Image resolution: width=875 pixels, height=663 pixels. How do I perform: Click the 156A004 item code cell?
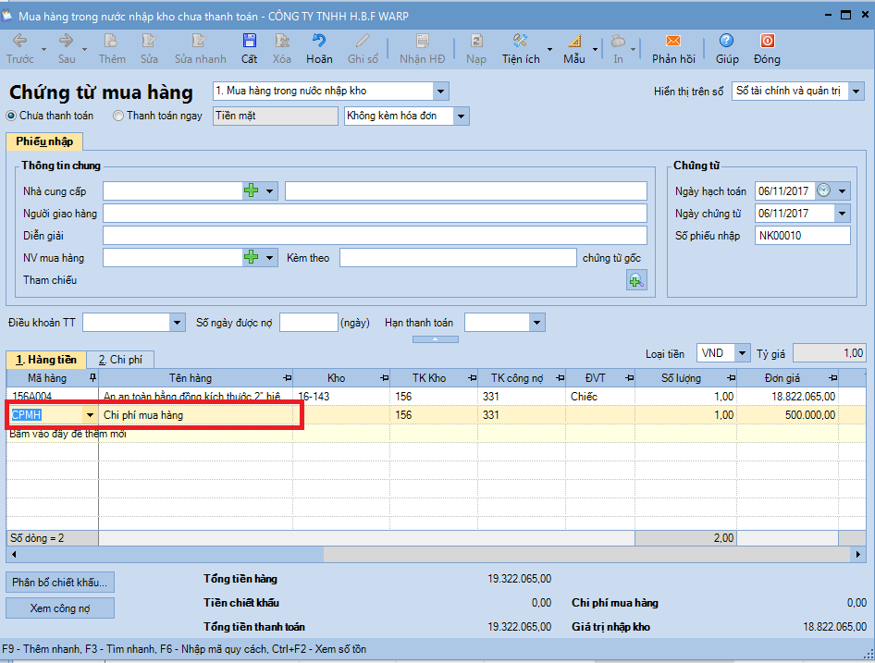coord(53,397)
